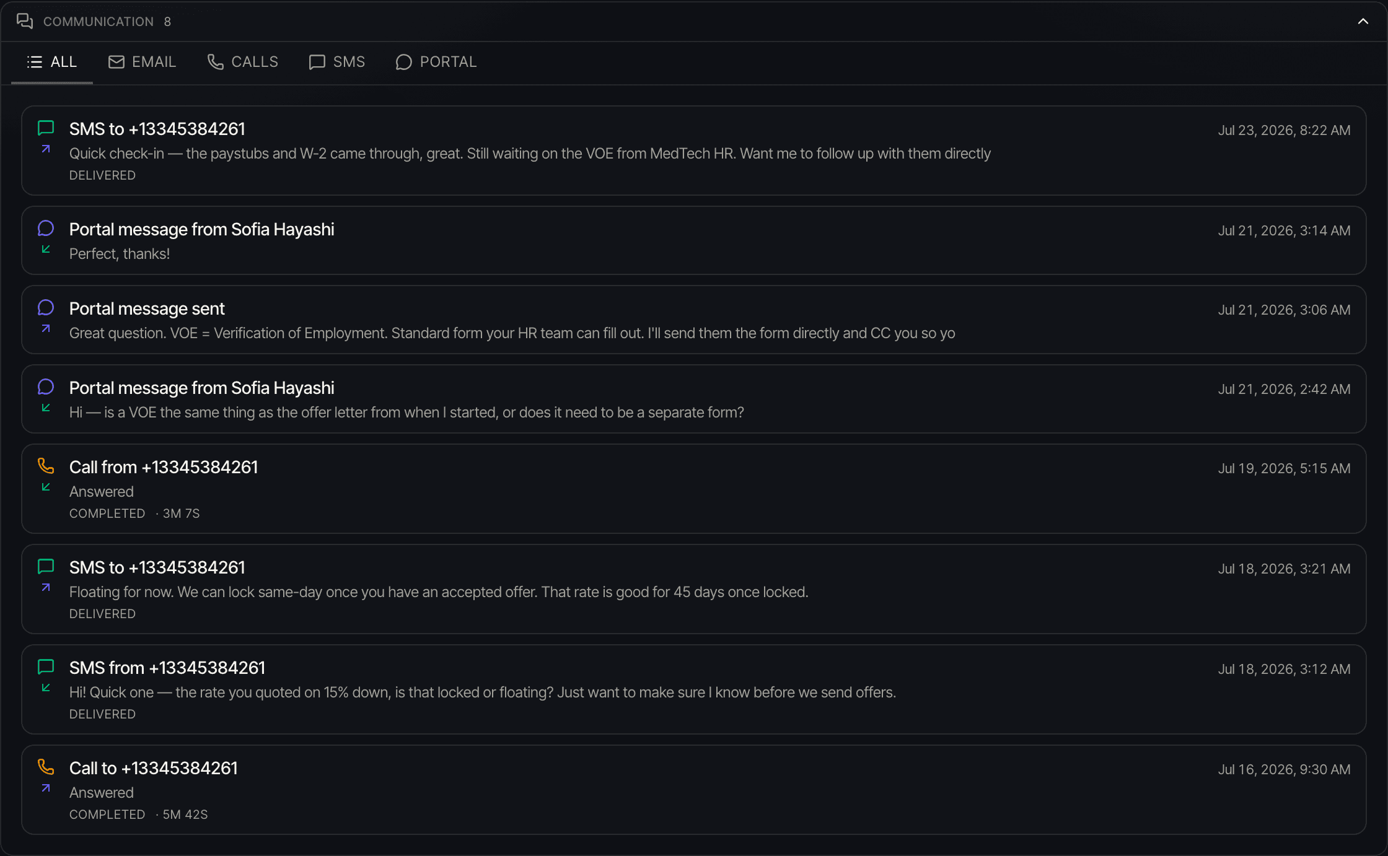Click outbound arrow on Jul 16 call
The width and height of the screenshot is (1388, 856).
click(x=46, y=788)
